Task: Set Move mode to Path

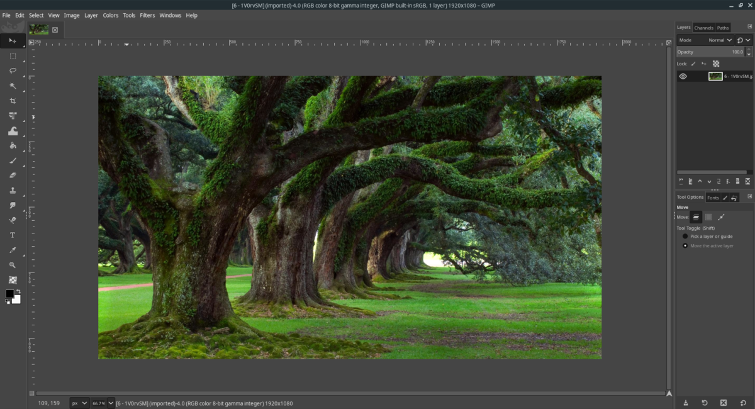Action: click(721, 217)
